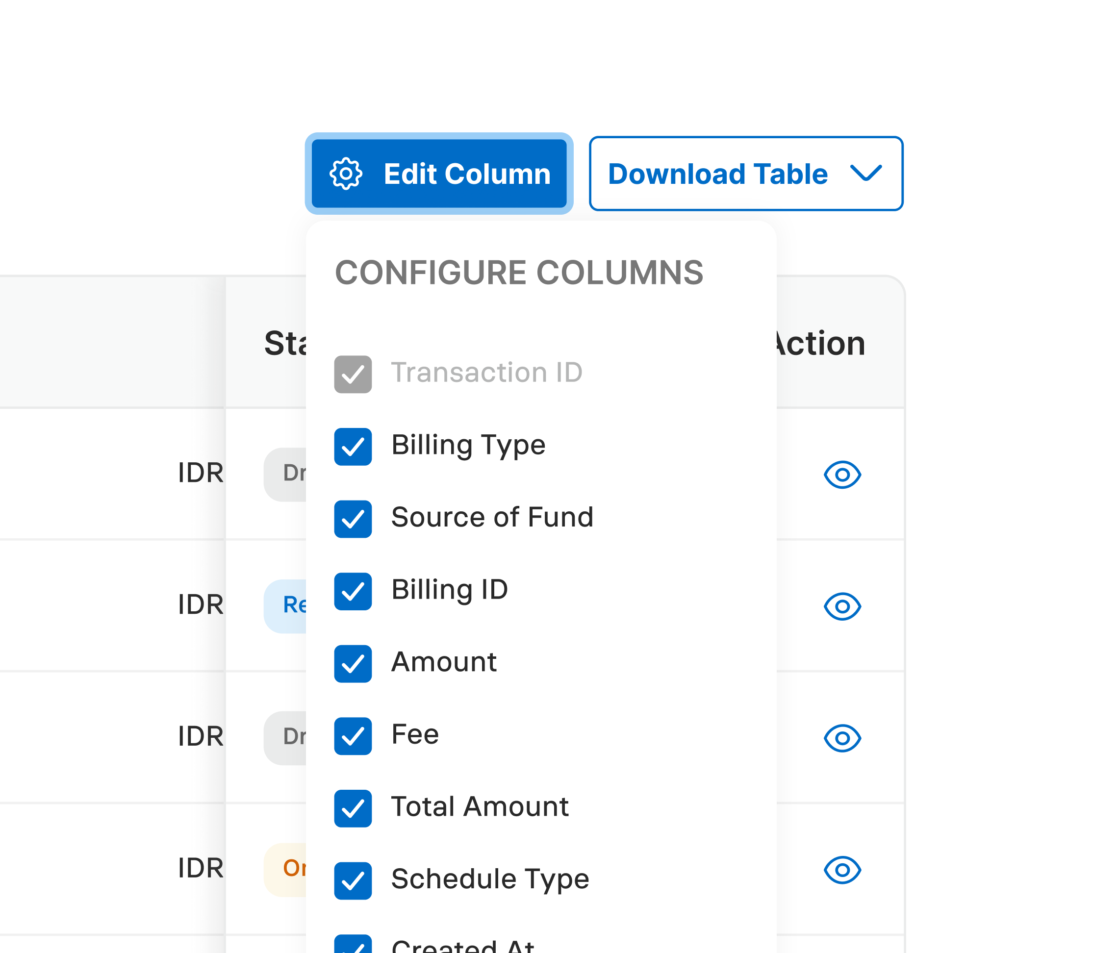Click IDR in the first table row
1118x953 pixels.
click(201, 473)
